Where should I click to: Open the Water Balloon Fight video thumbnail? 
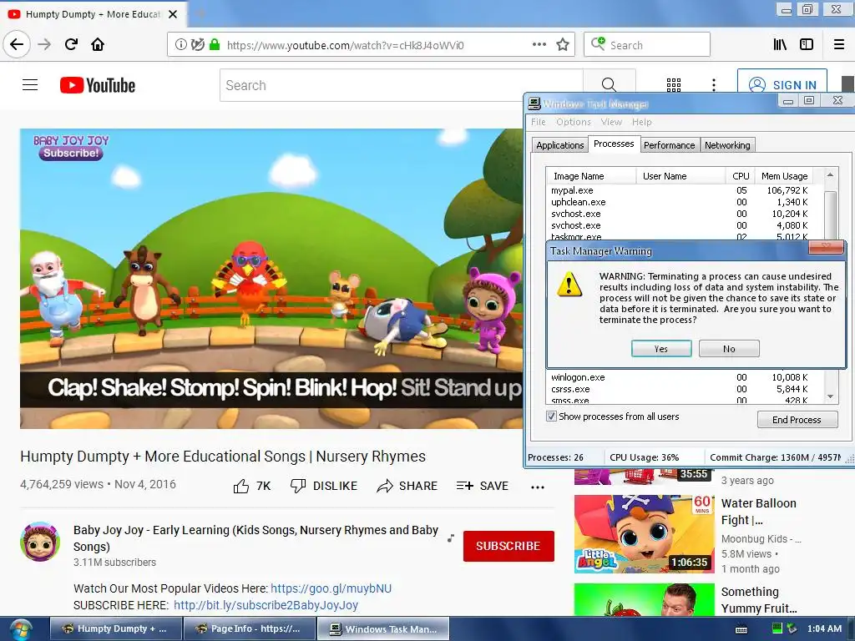click(x=644, y=534)
